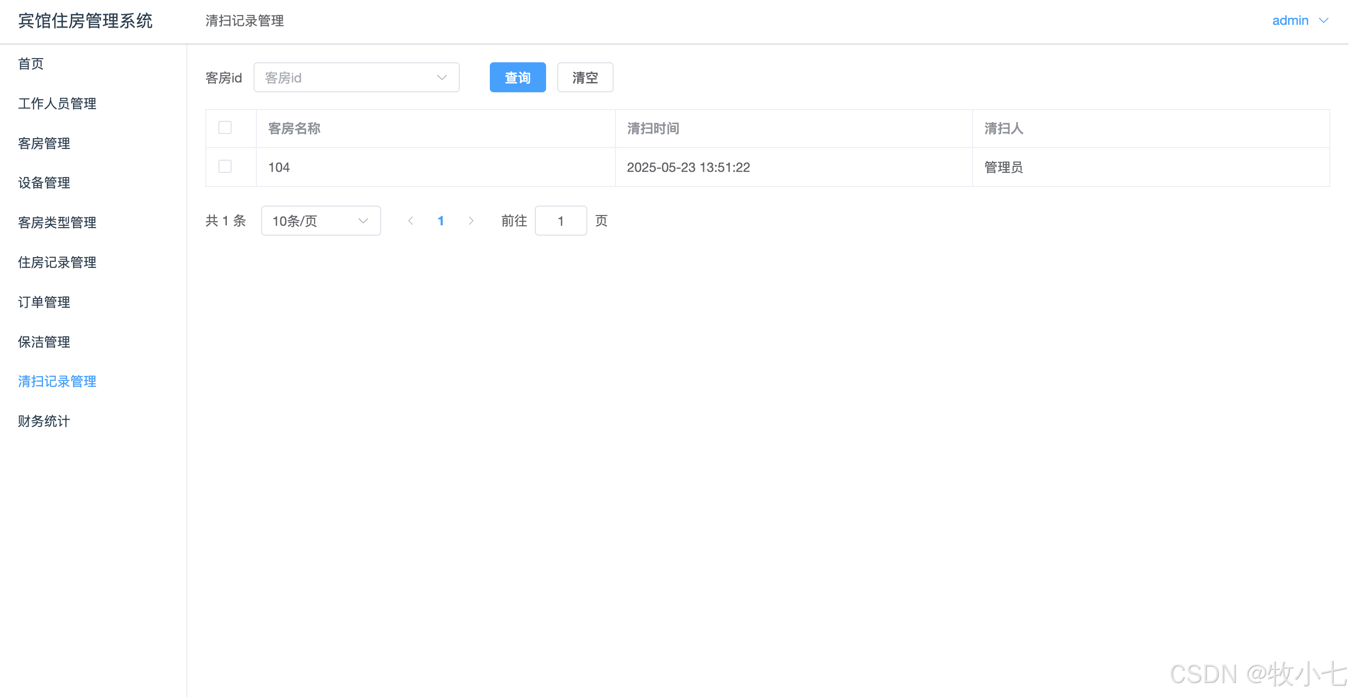Expand the 10条/页 page size dropdown
The image size is (1349, 697).
point(321,221)
